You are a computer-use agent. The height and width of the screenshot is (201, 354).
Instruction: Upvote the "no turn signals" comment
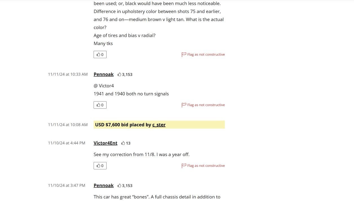click(100, 105)
